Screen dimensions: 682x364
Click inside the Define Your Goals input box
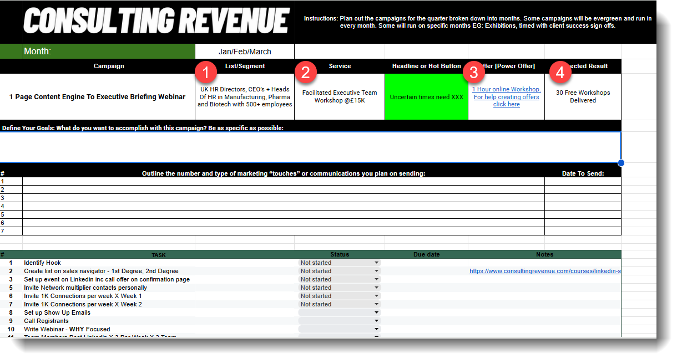[310, 147]
